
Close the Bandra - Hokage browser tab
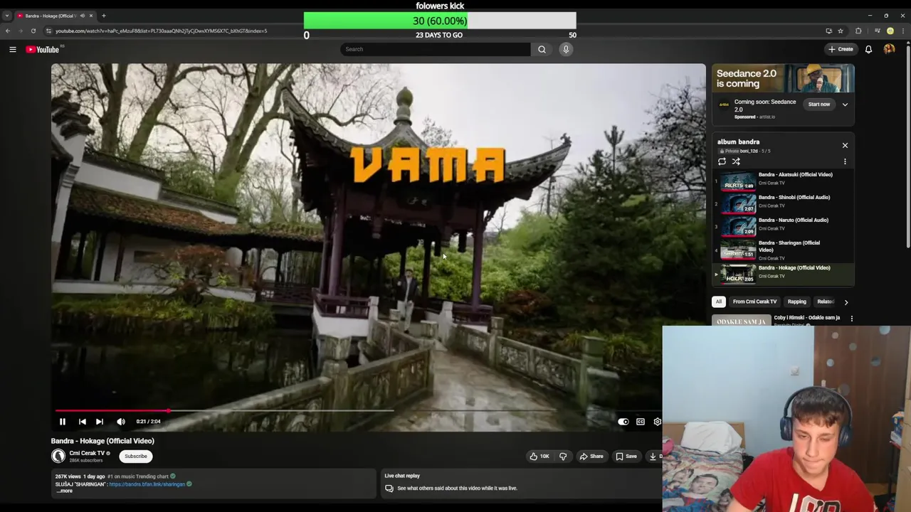(90, 16)
